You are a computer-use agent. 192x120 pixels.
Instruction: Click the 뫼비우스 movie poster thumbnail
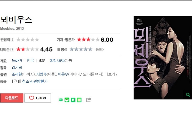pyautogui.click(x=163, y=58)
